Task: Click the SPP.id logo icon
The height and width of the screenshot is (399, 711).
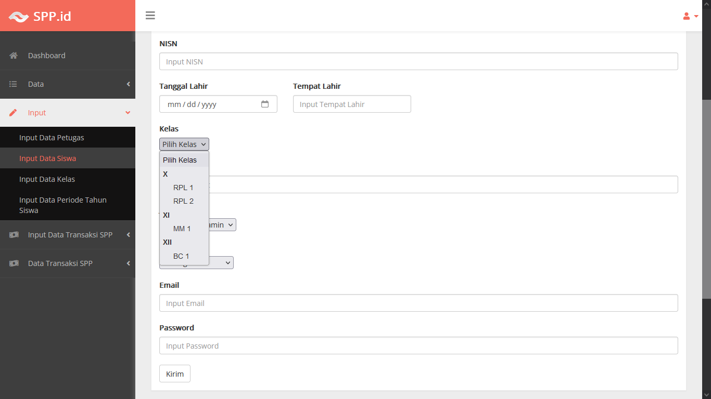Action: 19,17
